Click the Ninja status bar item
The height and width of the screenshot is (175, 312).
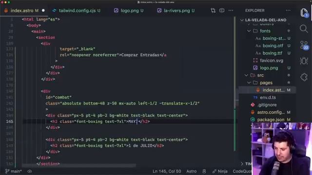[220, 171]
